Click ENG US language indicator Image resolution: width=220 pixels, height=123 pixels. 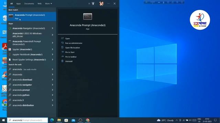pyautogui.click(x=199, y=120)
